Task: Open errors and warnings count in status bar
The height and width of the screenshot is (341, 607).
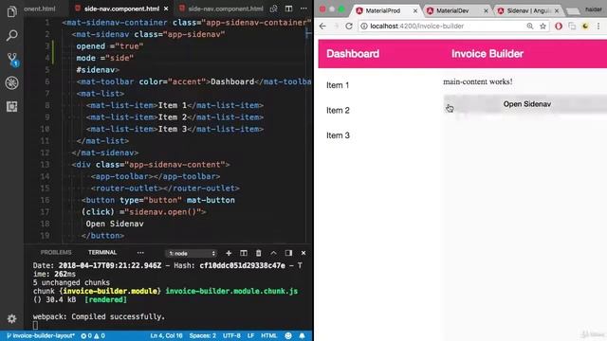Action: click(x=93, y=335)
